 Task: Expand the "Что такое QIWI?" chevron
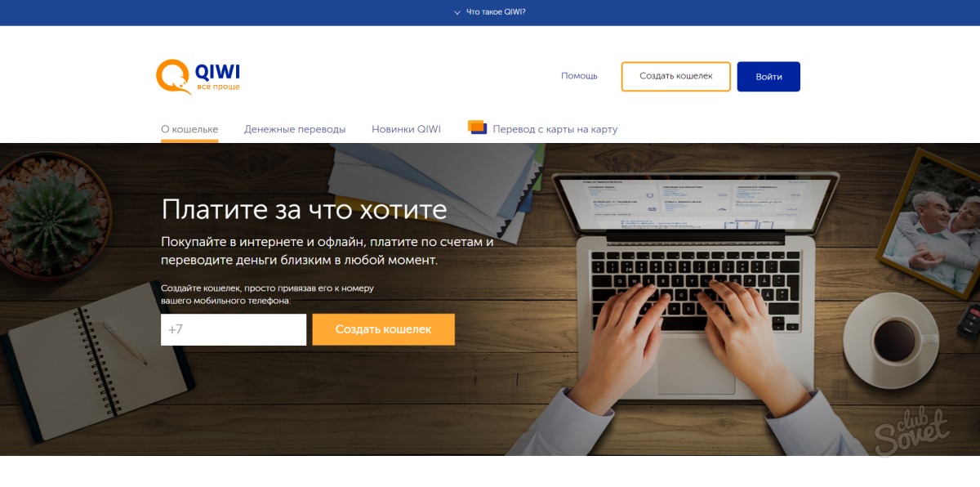pyautogui.click(x=457, y=12)
